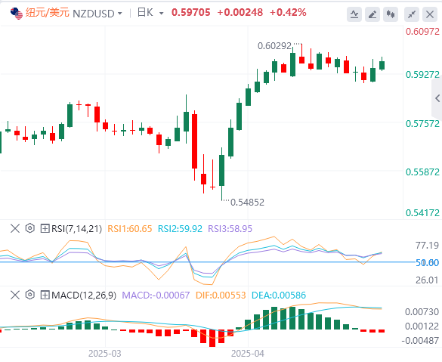Click the 0.55872 price axis label
The image size is (442, 362).
[422, 172]
